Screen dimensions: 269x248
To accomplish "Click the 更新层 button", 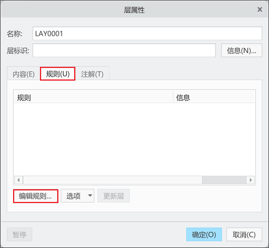I will 114,196.
